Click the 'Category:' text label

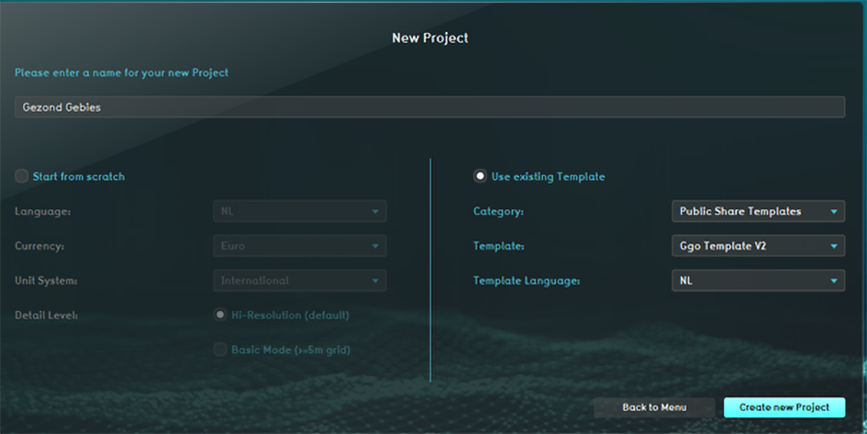pos(498,212)
